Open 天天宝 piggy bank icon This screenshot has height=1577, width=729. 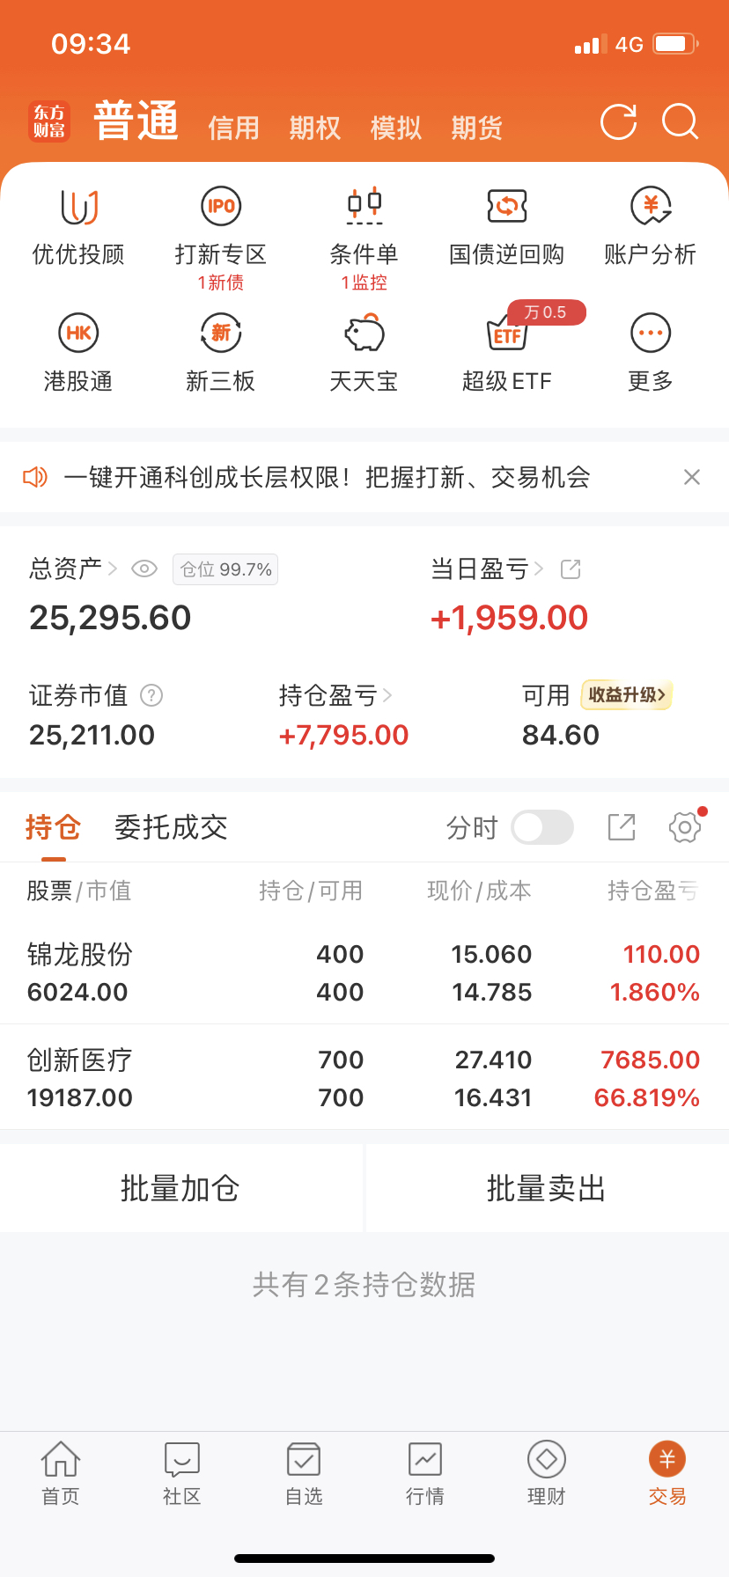[364, 334]
